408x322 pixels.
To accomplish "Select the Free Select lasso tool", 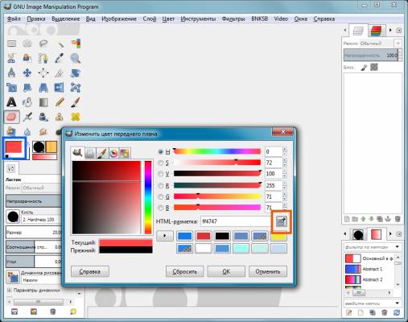I will 43,43.
